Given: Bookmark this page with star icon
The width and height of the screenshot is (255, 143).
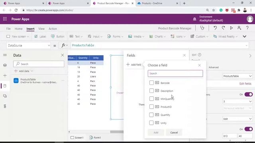Looking at the screenshot, I should coord(214,10).
